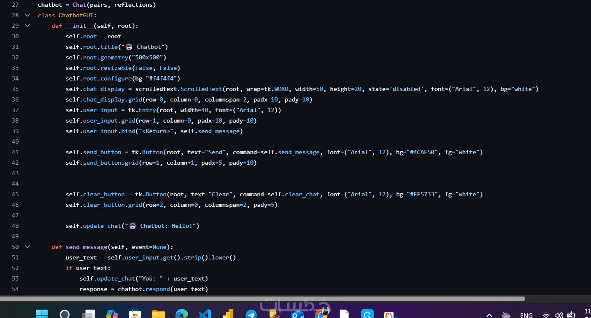Screen dimensions: 591x318
Task: Open Power BI from the taskbar
Action: click(228, 314)
